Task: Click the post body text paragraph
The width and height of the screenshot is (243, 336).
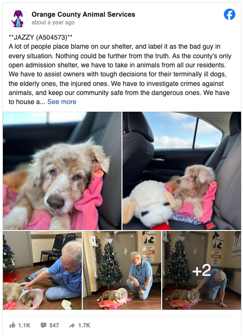Action: [x=119, y=74]
